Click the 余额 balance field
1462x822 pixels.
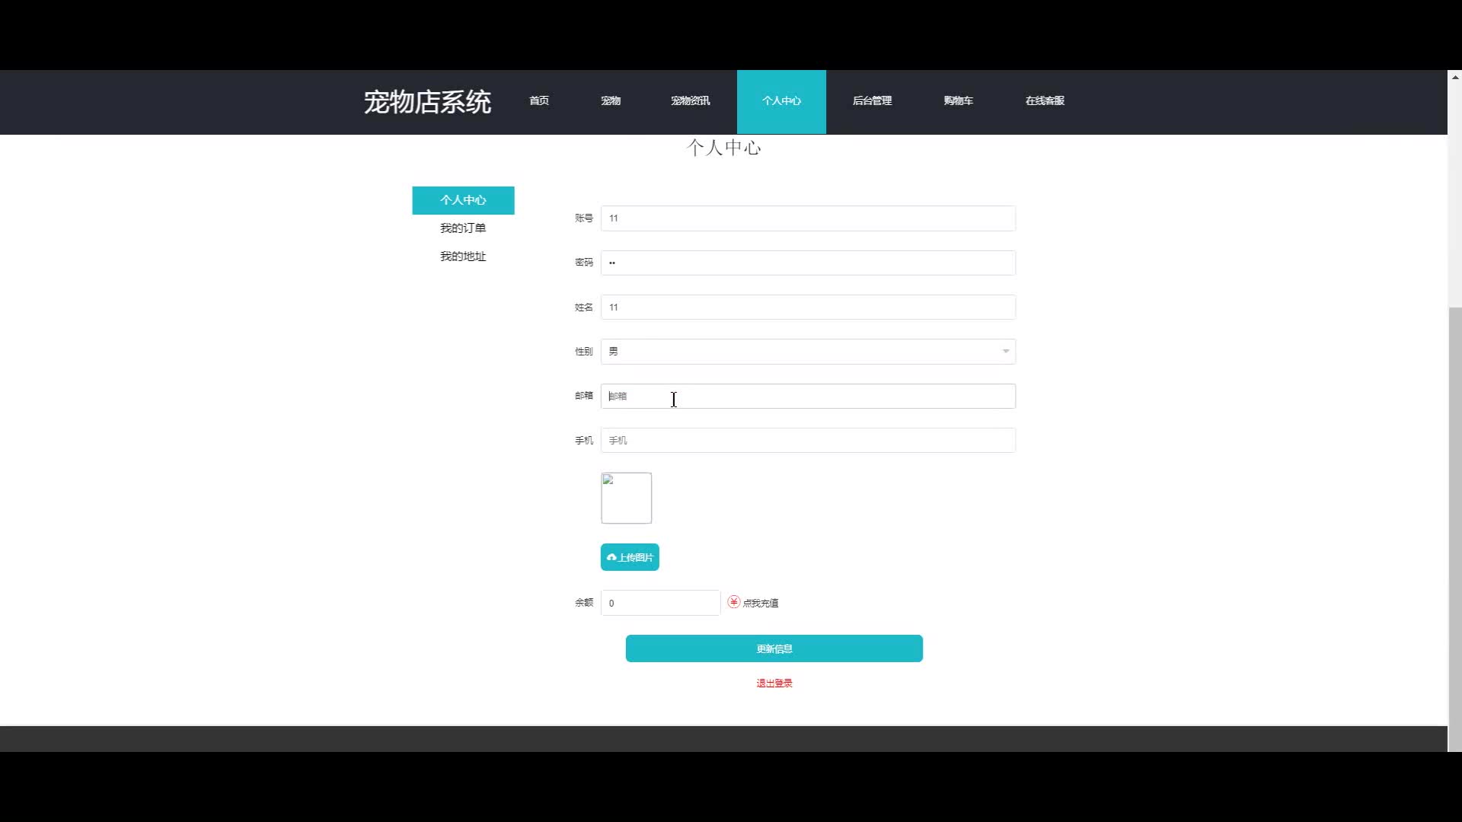659,603
